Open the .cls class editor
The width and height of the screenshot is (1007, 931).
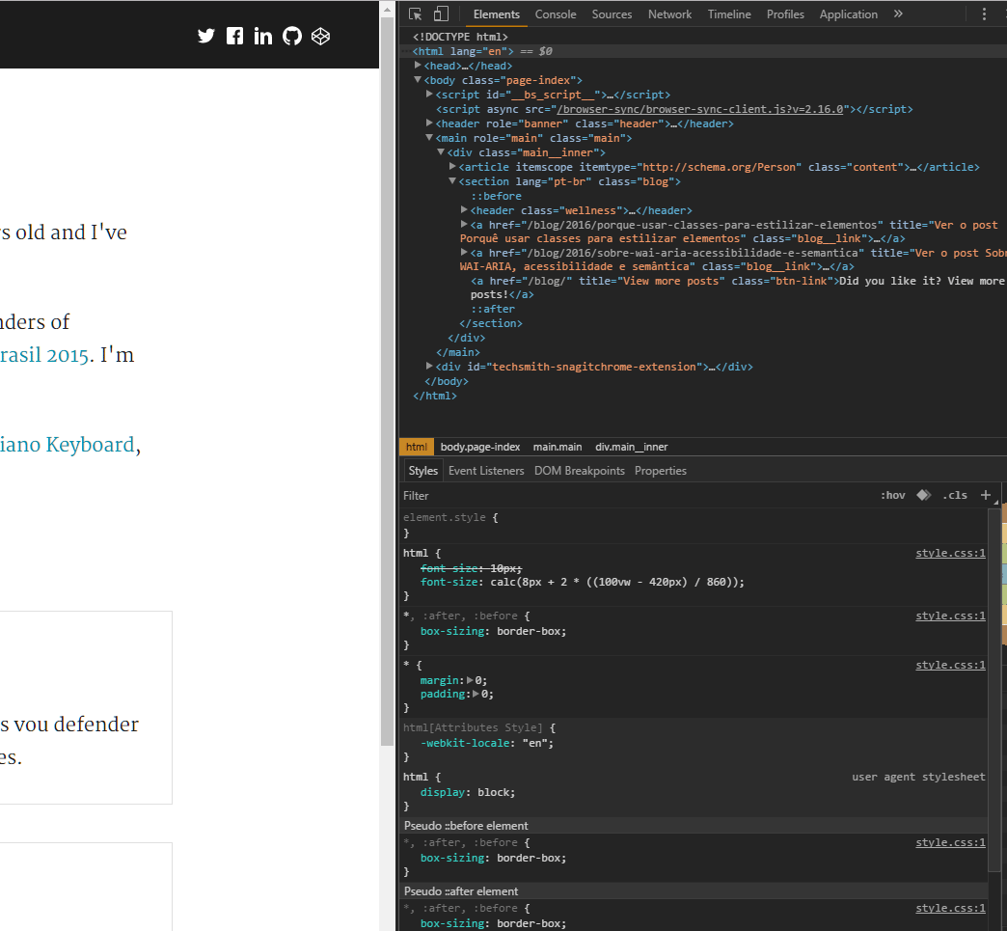point(954,495)
